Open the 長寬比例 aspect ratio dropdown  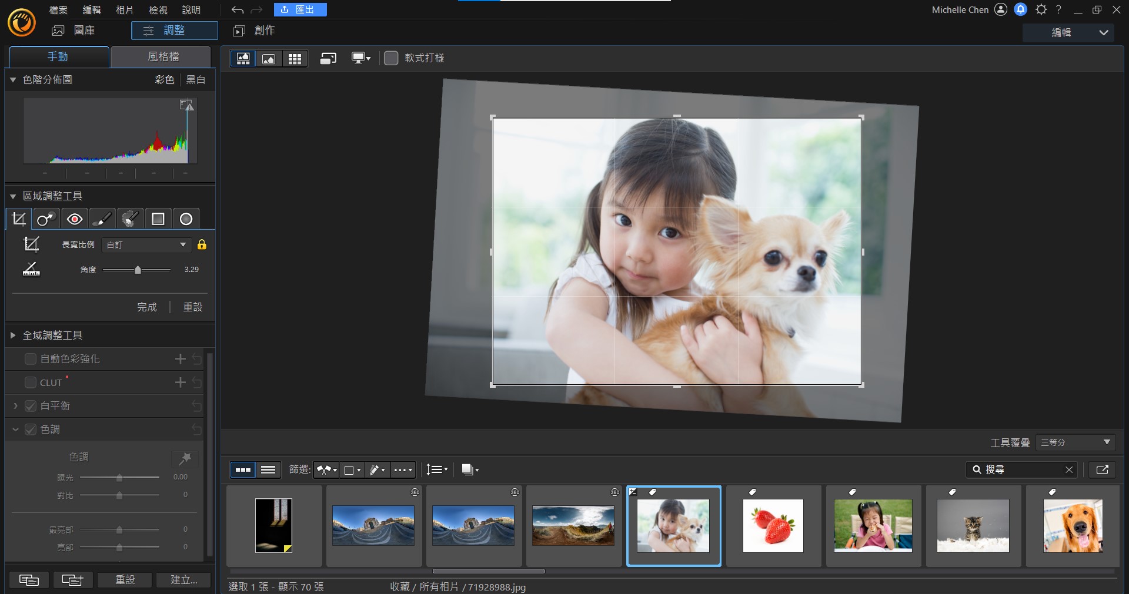[146, 245]
